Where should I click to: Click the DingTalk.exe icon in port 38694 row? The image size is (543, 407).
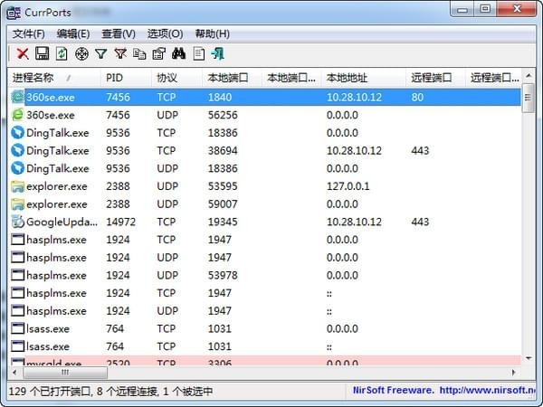18,150
